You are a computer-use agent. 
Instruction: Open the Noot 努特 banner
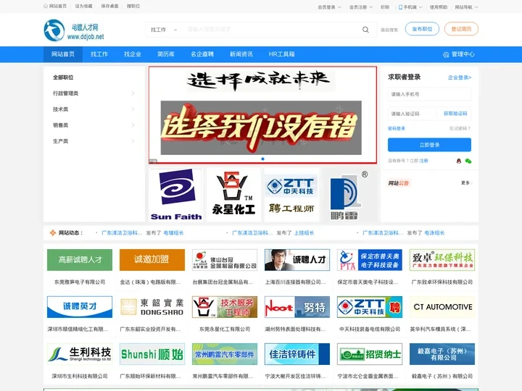point(297,307)
